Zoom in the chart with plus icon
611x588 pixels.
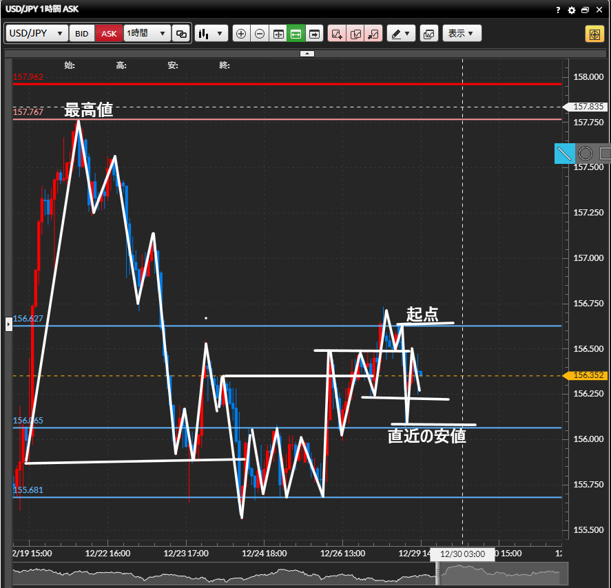click(240, 34)
